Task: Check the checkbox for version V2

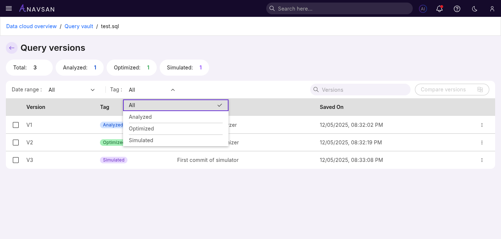Action: (x=15, y=142)
